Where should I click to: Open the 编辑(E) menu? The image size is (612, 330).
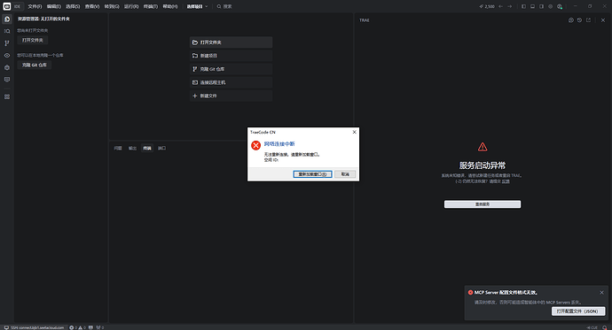click(x=54, y=6)
